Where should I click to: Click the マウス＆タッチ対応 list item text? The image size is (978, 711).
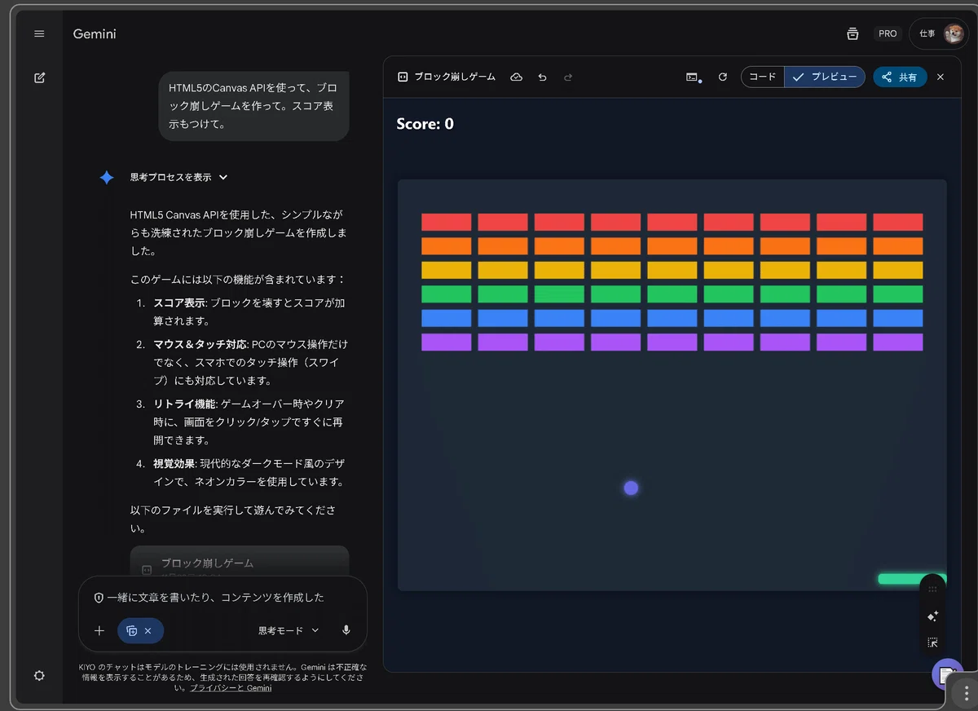tap(251, 362)
